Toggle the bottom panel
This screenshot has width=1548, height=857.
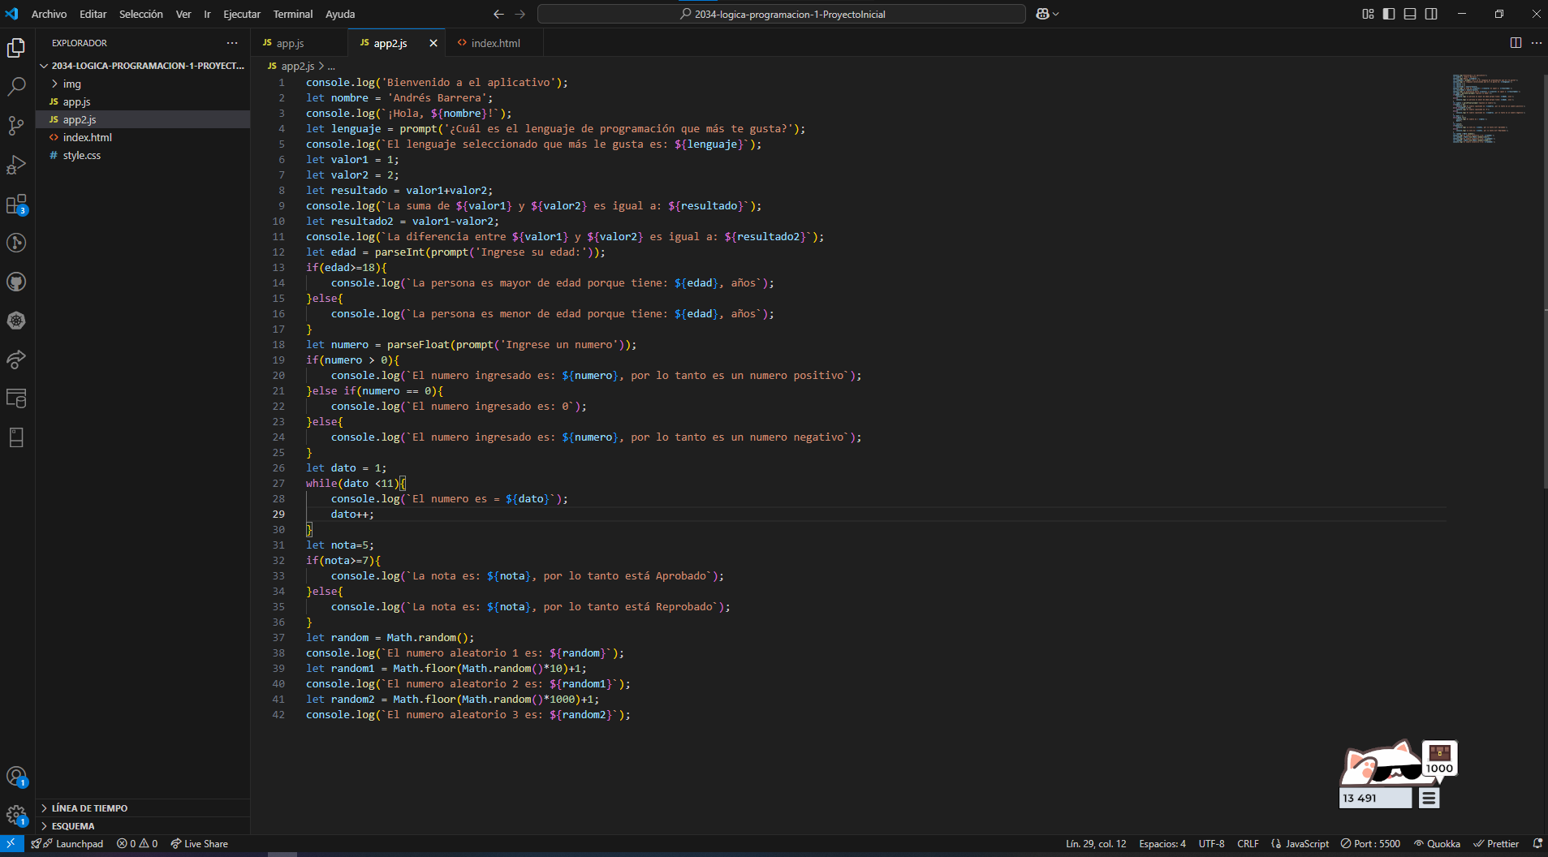click(x=1410, y=14)
